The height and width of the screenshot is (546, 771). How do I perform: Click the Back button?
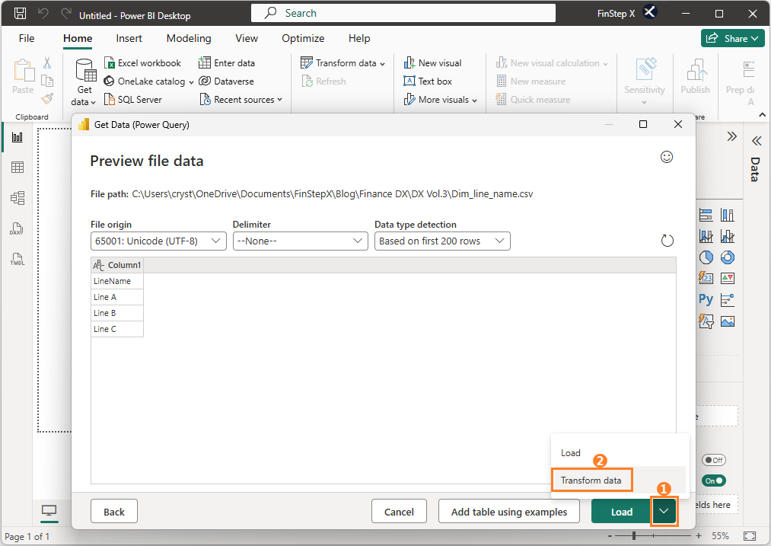click(x=114, y=512)
